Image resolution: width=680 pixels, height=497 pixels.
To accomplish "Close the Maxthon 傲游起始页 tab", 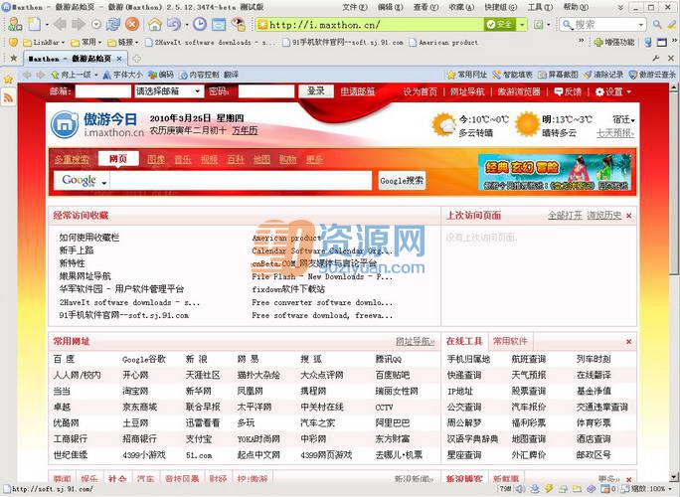I will (119, 59).
